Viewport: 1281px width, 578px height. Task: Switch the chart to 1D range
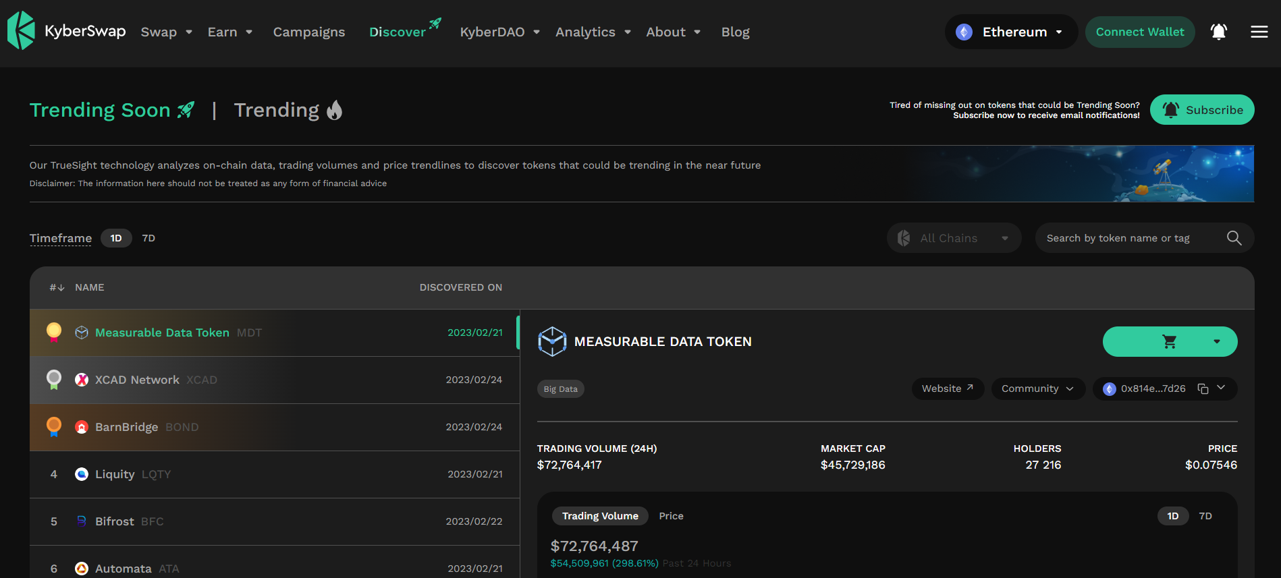click(1173, 516)
